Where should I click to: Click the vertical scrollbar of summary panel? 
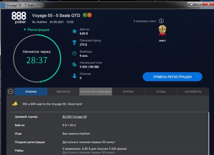click(x=208, y=133)
